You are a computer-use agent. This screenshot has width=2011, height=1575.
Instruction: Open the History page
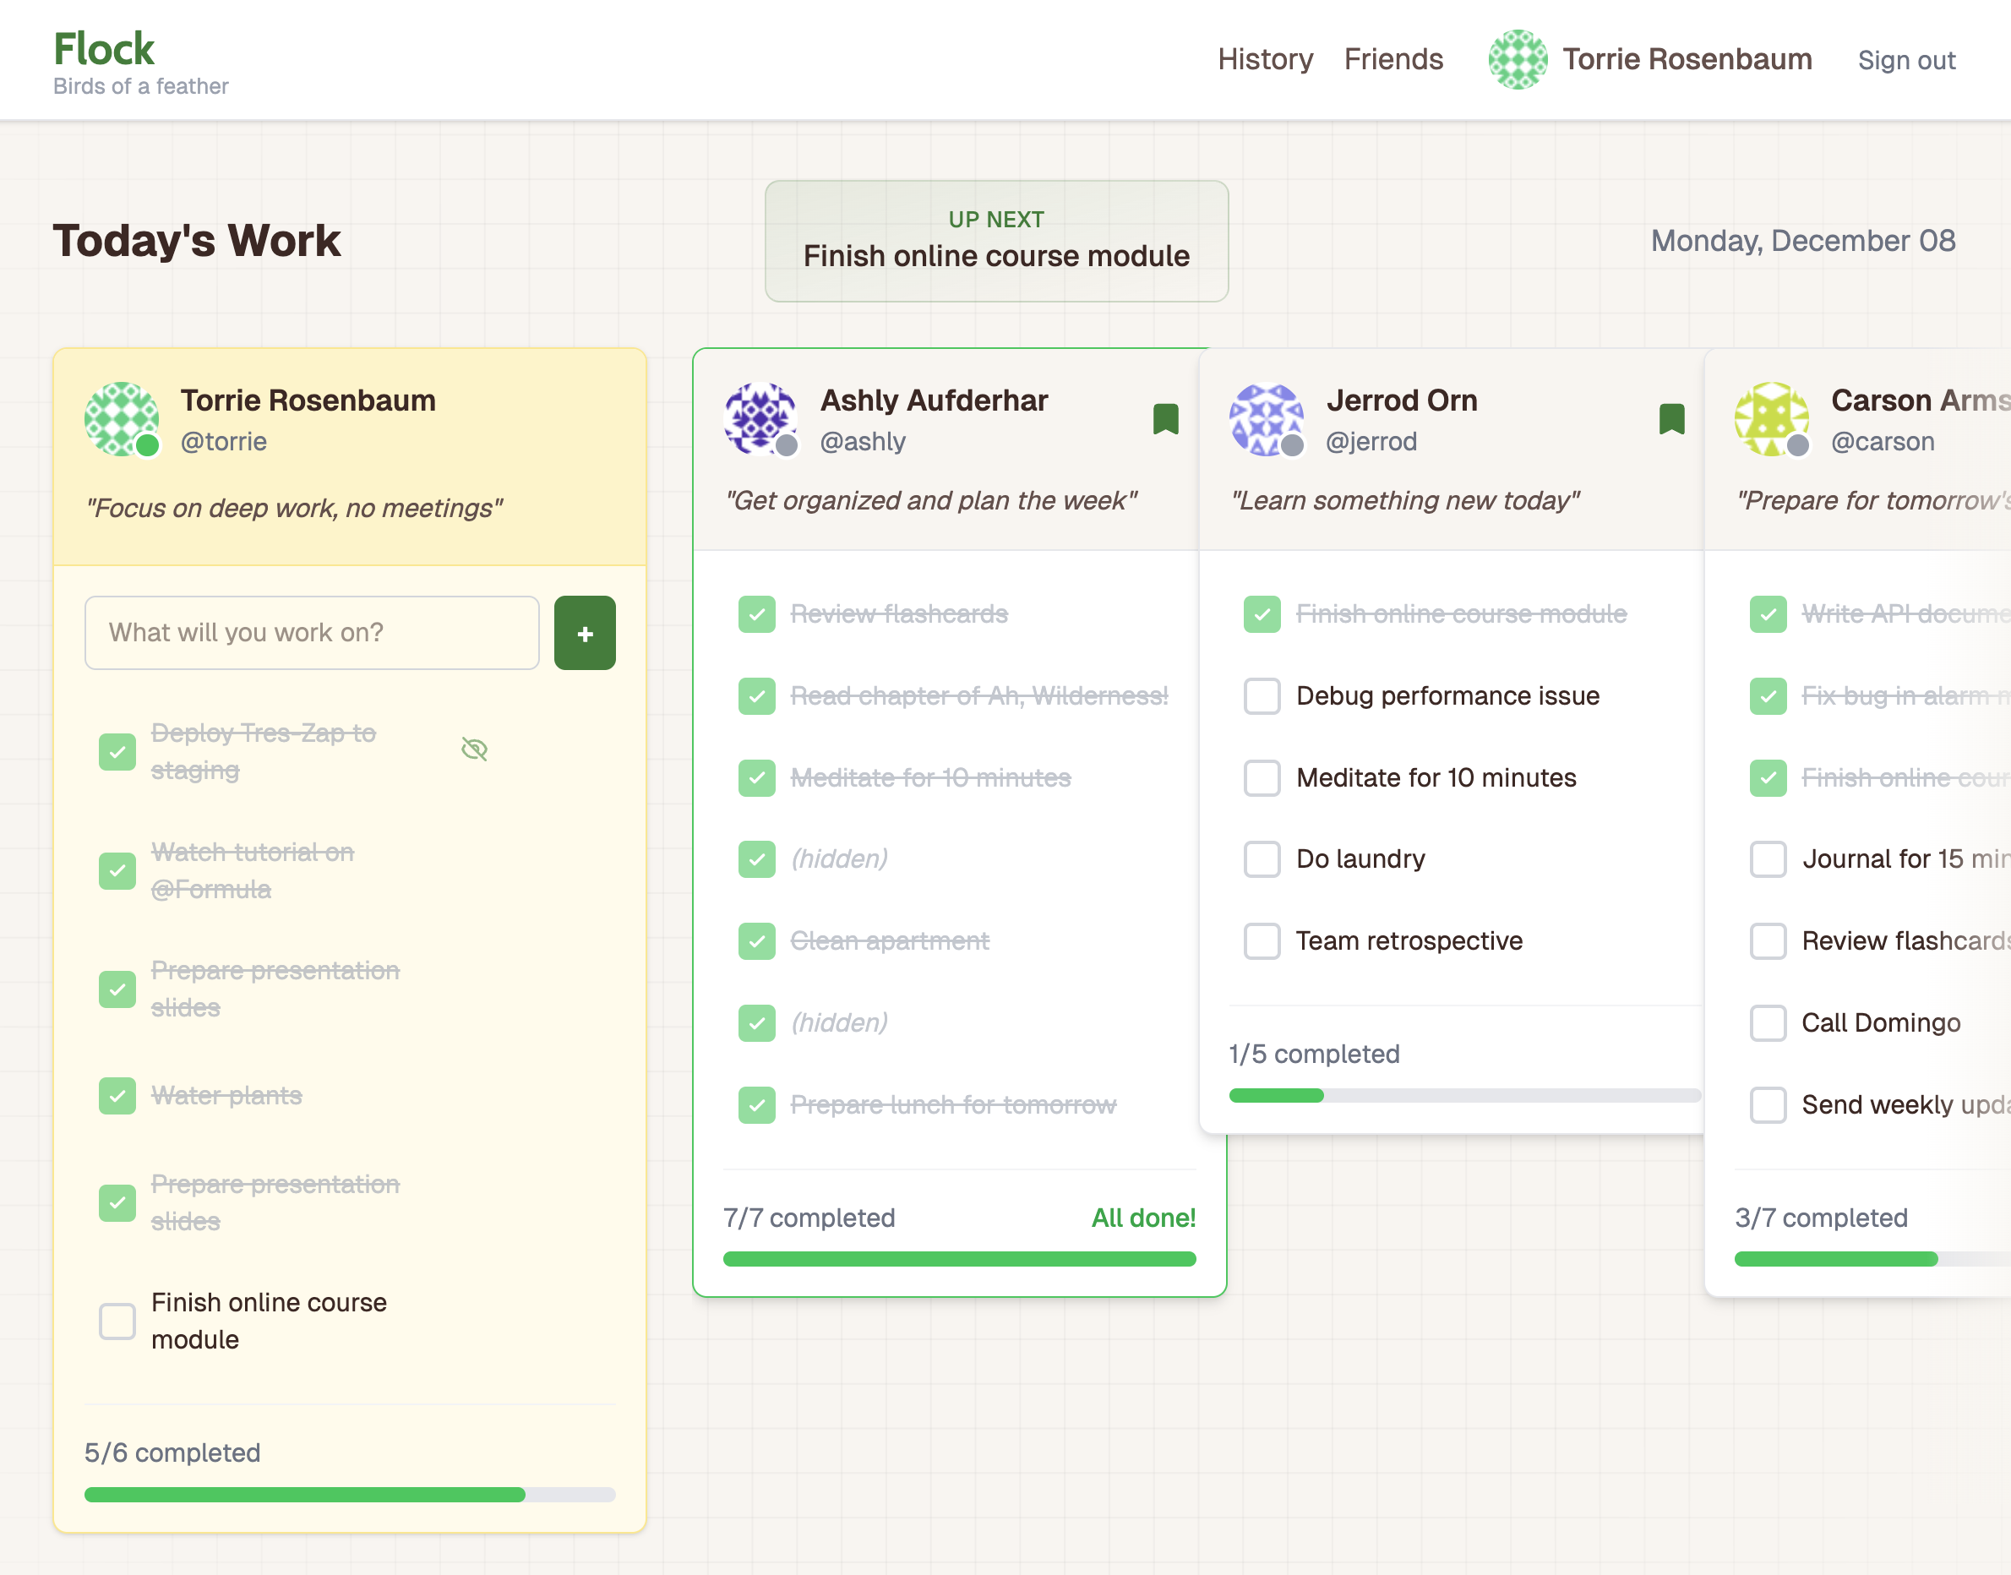(1265, 59)
